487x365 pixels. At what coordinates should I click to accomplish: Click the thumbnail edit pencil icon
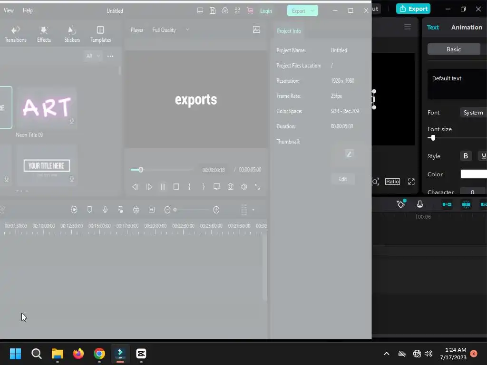(x=349, y=154)
